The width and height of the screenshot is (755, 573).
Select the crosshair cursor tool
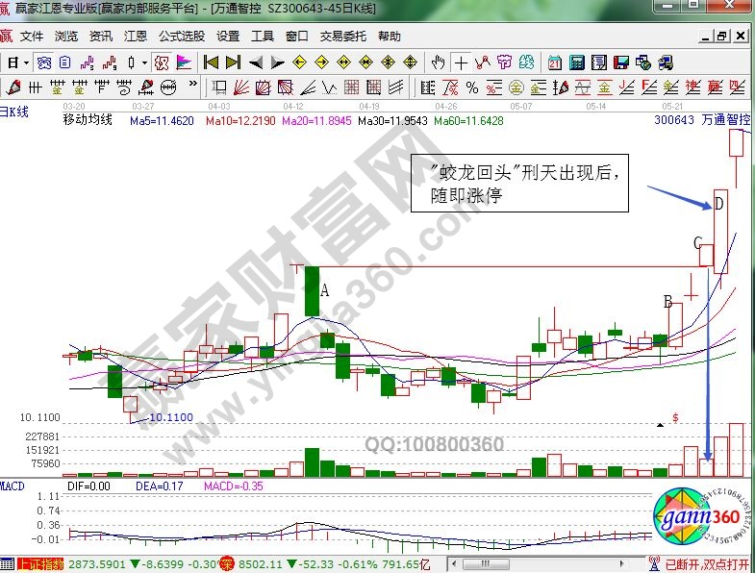[x=461, y=62]
